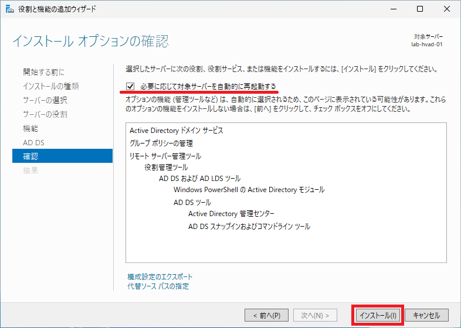Click 役割管理ツール entry in list

(166, 168)
